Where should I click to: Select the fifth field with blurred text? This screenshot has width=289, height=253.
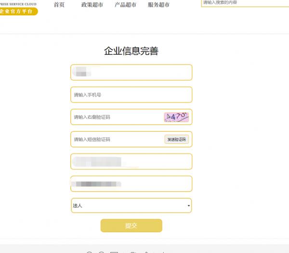tap(131, 162)
